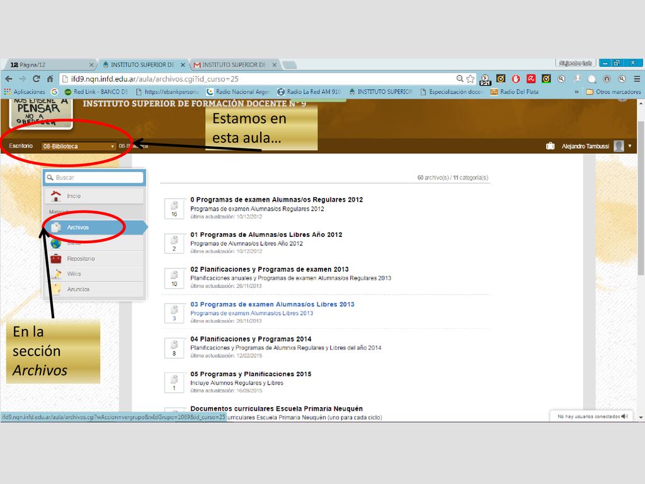Click the Norton checkmark icon left of AdBlock

pyautogui.click(x=501, y=79)
